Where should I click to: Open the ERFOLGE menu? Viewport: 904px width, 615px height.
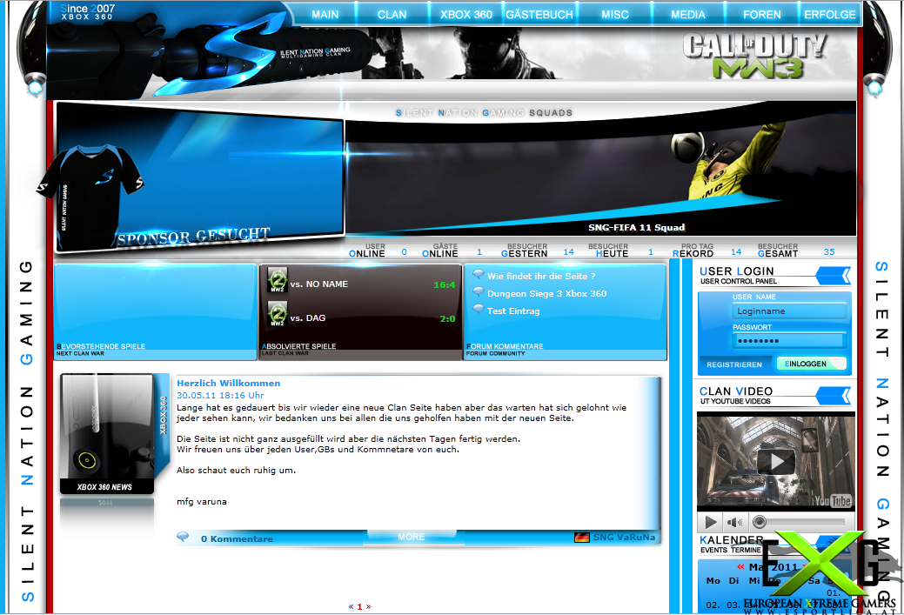[830, 15]
